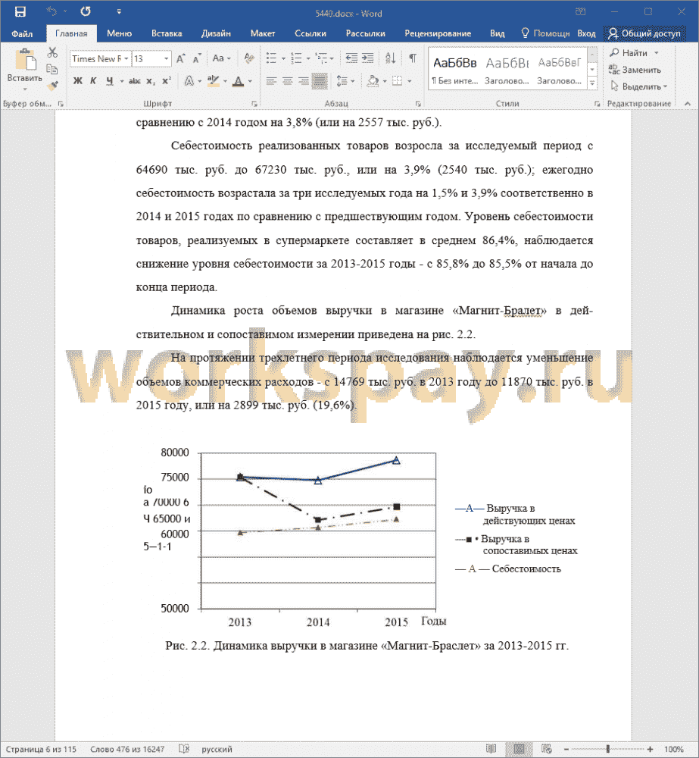The height and width of the screenshot is (758, 699).
Task: Open the borders dropdown arrow
Action: (x=409, y=81)
